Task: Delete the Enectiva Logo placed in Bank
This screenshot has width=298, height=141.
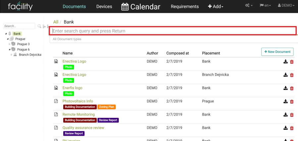Action: [292, 62]
